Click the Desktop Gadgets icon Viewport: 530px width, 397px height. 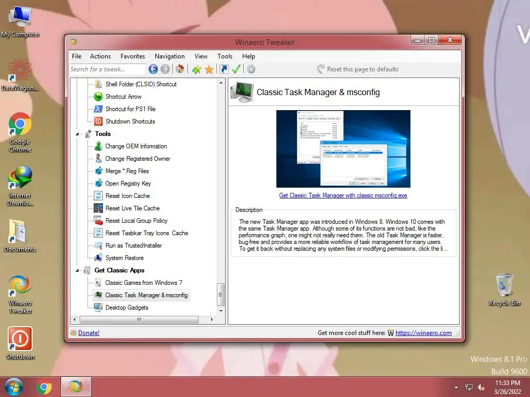pyautogui.click(x=98, y=307)
